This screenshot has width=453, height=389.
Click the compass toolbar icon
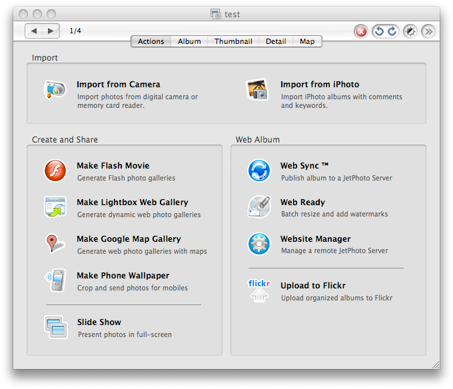[x=410, y=31]
